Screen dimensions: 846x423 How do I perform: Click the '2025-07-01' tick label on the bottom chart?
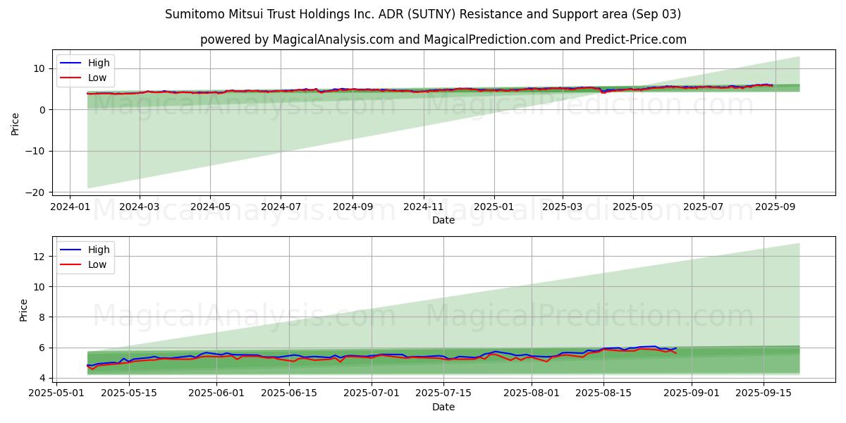pyautogui.click(x=371, y=394)
